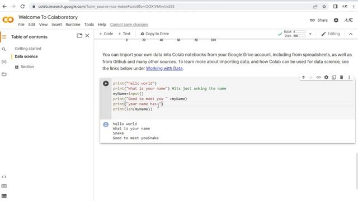Add a new Code cell
Viewport: 358px width, 201px height.
[x=106, y=33]
